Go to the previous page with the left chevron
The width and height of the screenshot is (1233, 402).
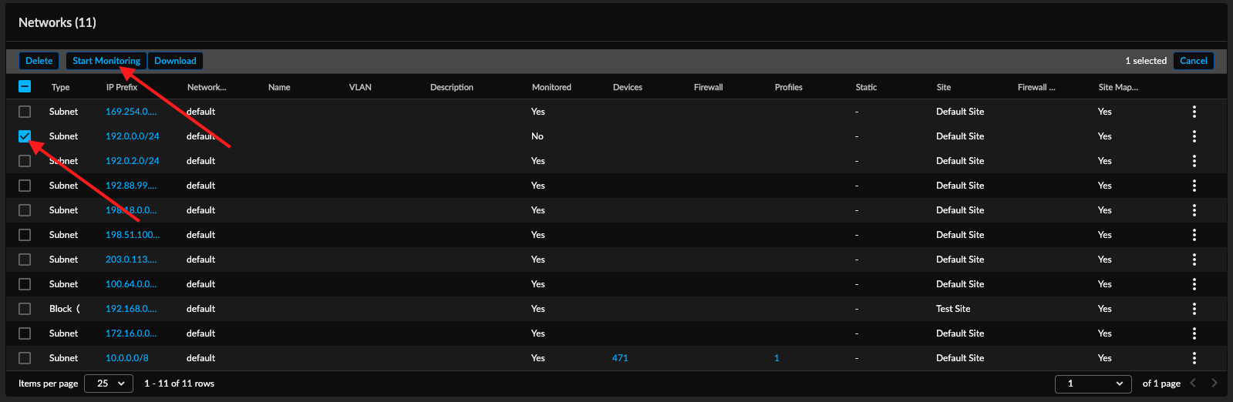(1193, 383)
